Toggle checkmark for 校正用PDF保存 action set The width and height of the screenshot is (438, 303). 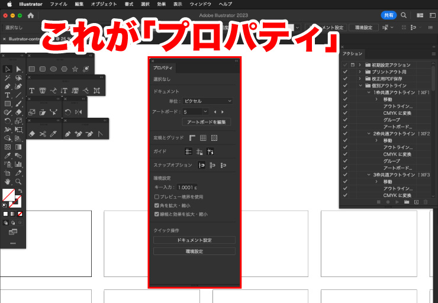(x=345, y=79)
